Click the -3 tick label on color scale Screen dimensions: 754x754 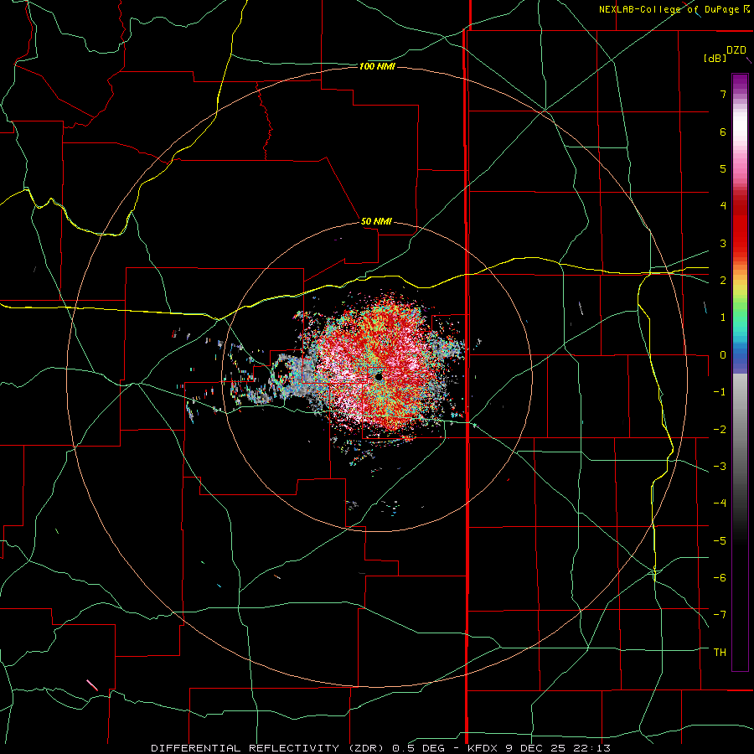[x=720, y=467]
